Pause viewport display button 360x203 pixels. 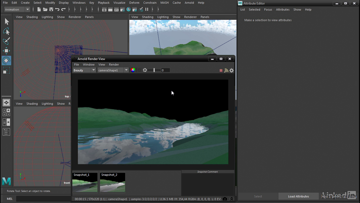[147, 9]
